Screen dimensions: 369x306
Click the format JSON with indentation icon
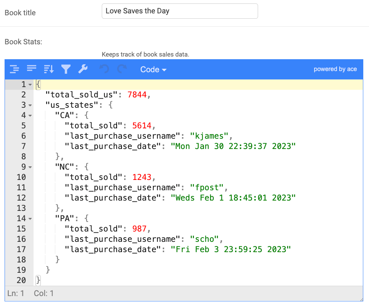point(14,69)
